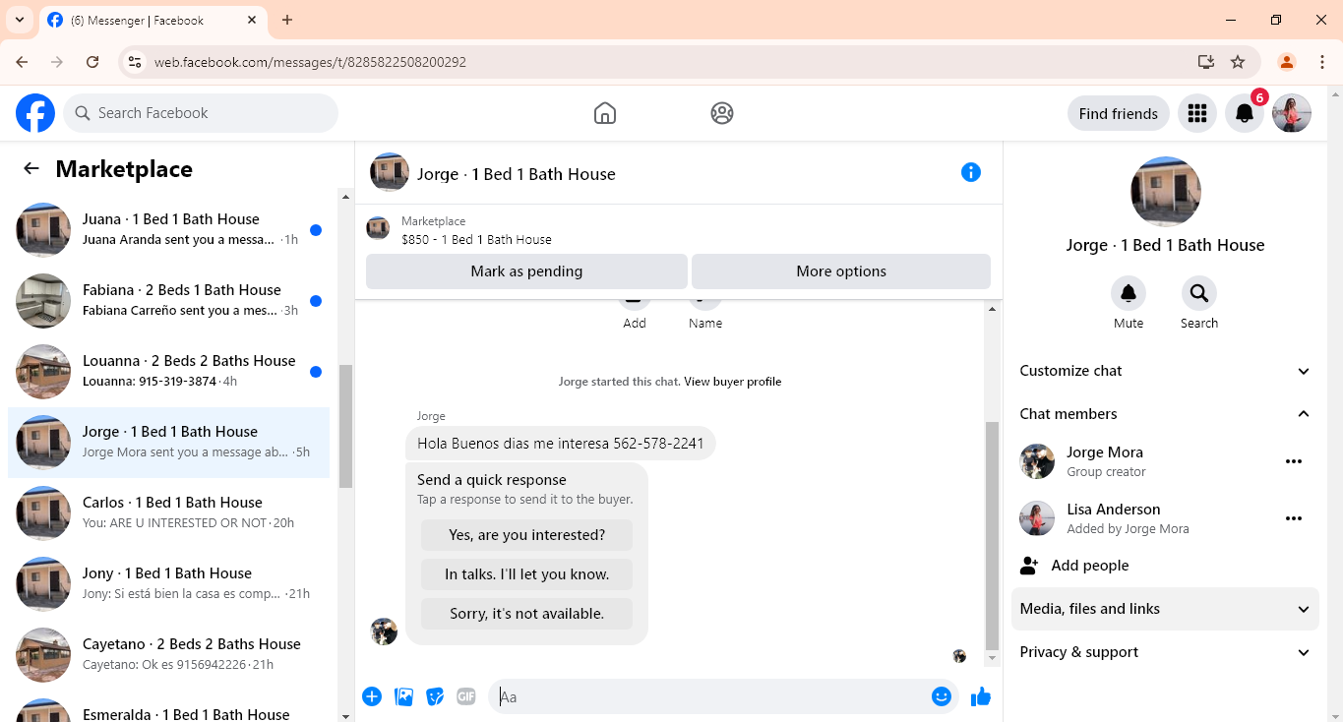Mute this chat with the bell icon

point(1129,293)
